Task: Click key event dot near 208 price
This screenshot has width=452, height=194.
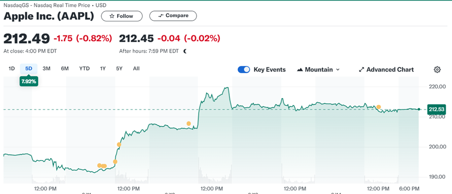Action: pyautogui.click(x=189, y=124)
